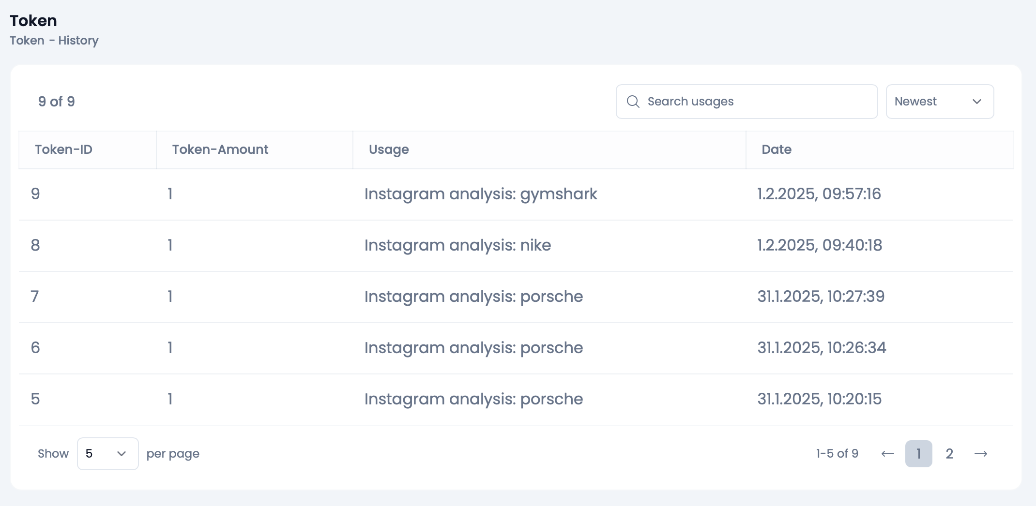Image resolution: width=1036 pixels, height=506 pixels.
Task: Go to previous page with left arrow
Action: [x=887, y=454]
